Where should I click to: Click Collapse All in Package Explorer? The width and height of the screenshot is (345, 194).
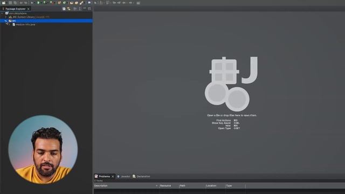(x=64, y=9)
